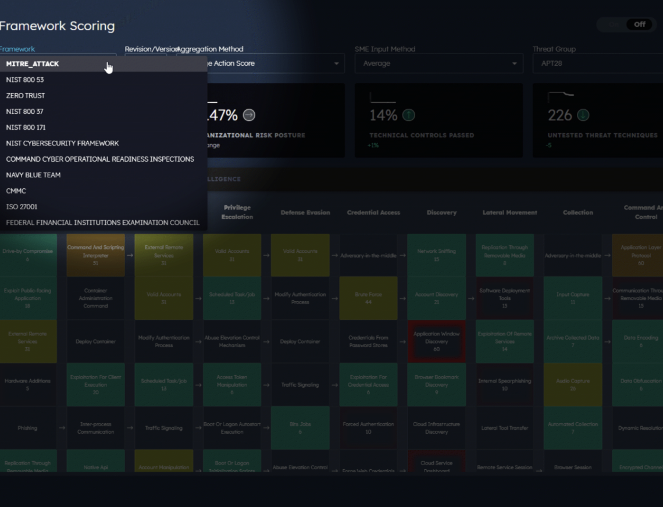Open Data Encoding technique tile
This screenshot has width=663, height=507.
(x=637, y=341)
